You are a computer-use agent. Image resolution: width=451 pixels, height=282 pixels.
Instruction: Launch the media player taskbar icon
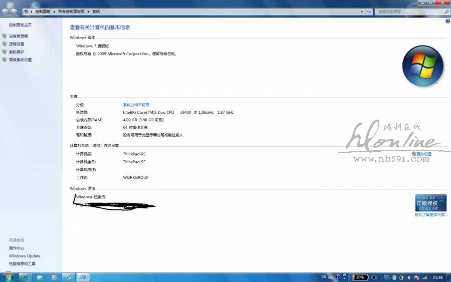[x=54, y=277]
